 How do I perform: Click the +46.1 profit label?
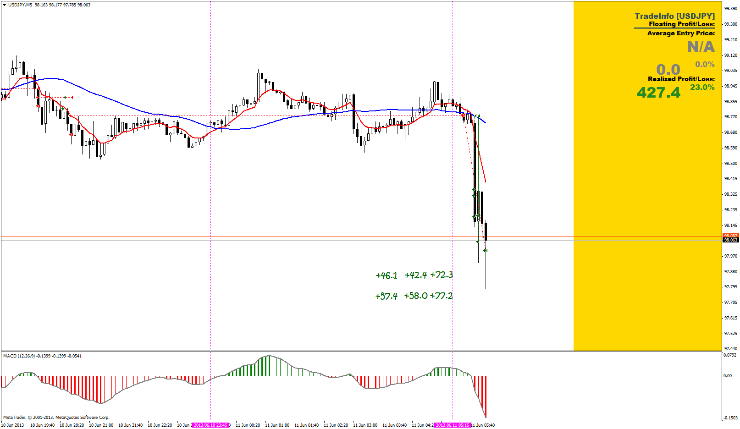(387, 275)
